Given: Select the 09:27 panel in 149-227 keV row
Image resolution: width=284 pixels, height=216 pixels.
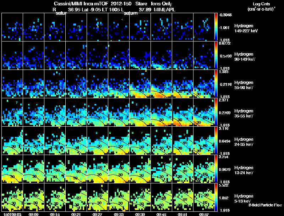Looking at the screenshot, I should 97,27.
